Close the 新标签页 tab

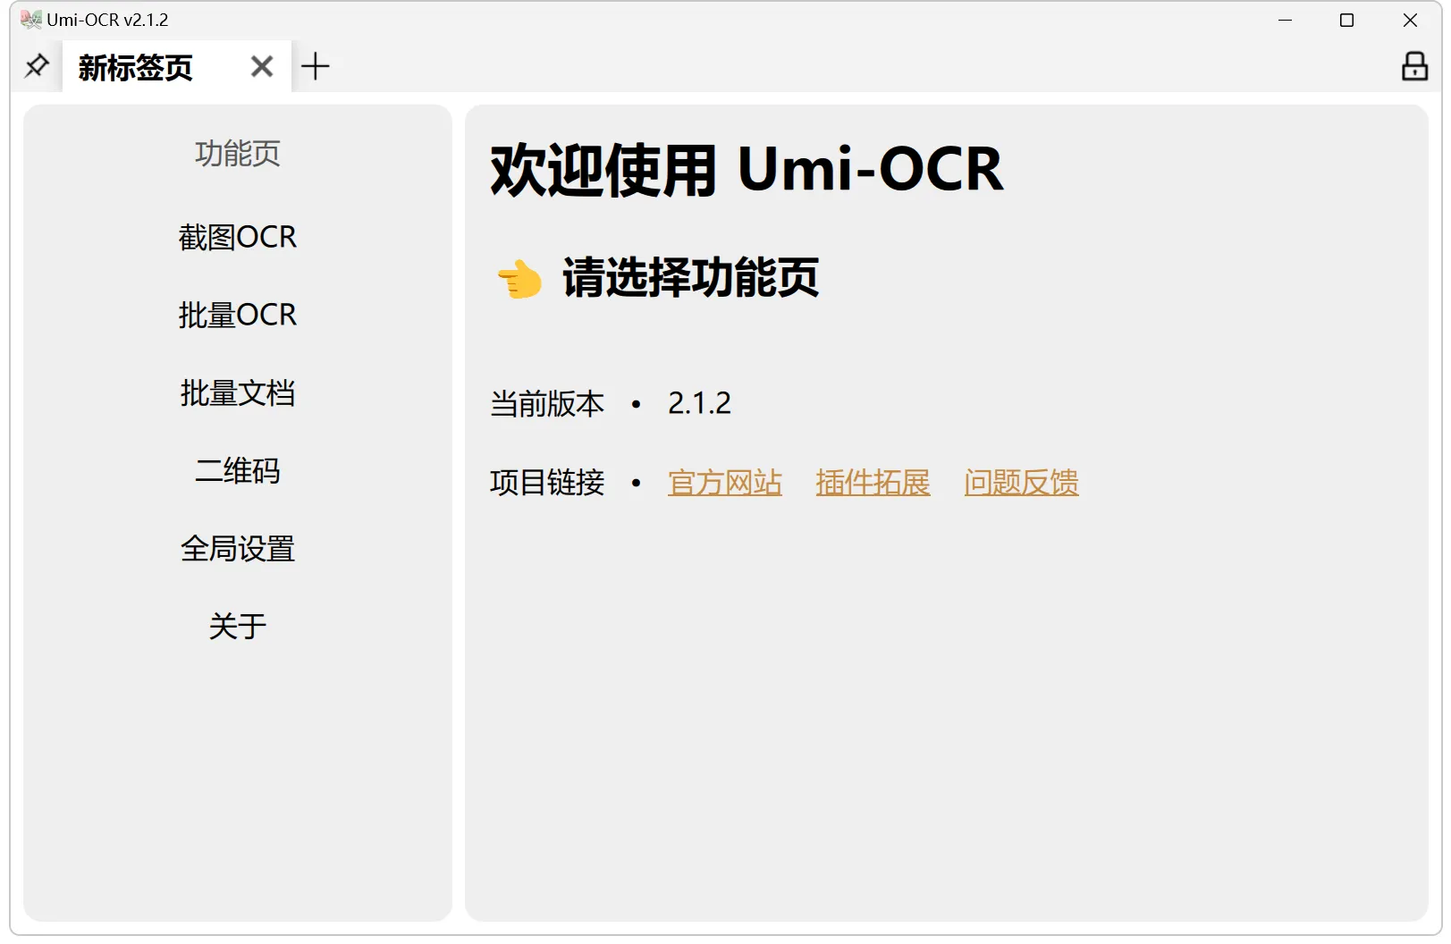(262, 66)
